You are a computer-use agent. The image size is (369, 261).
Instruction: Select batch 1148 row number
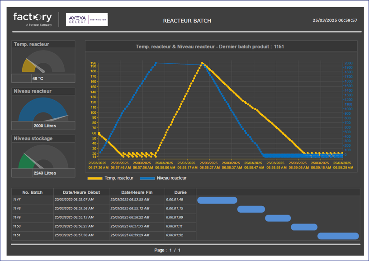click(17, 209)
